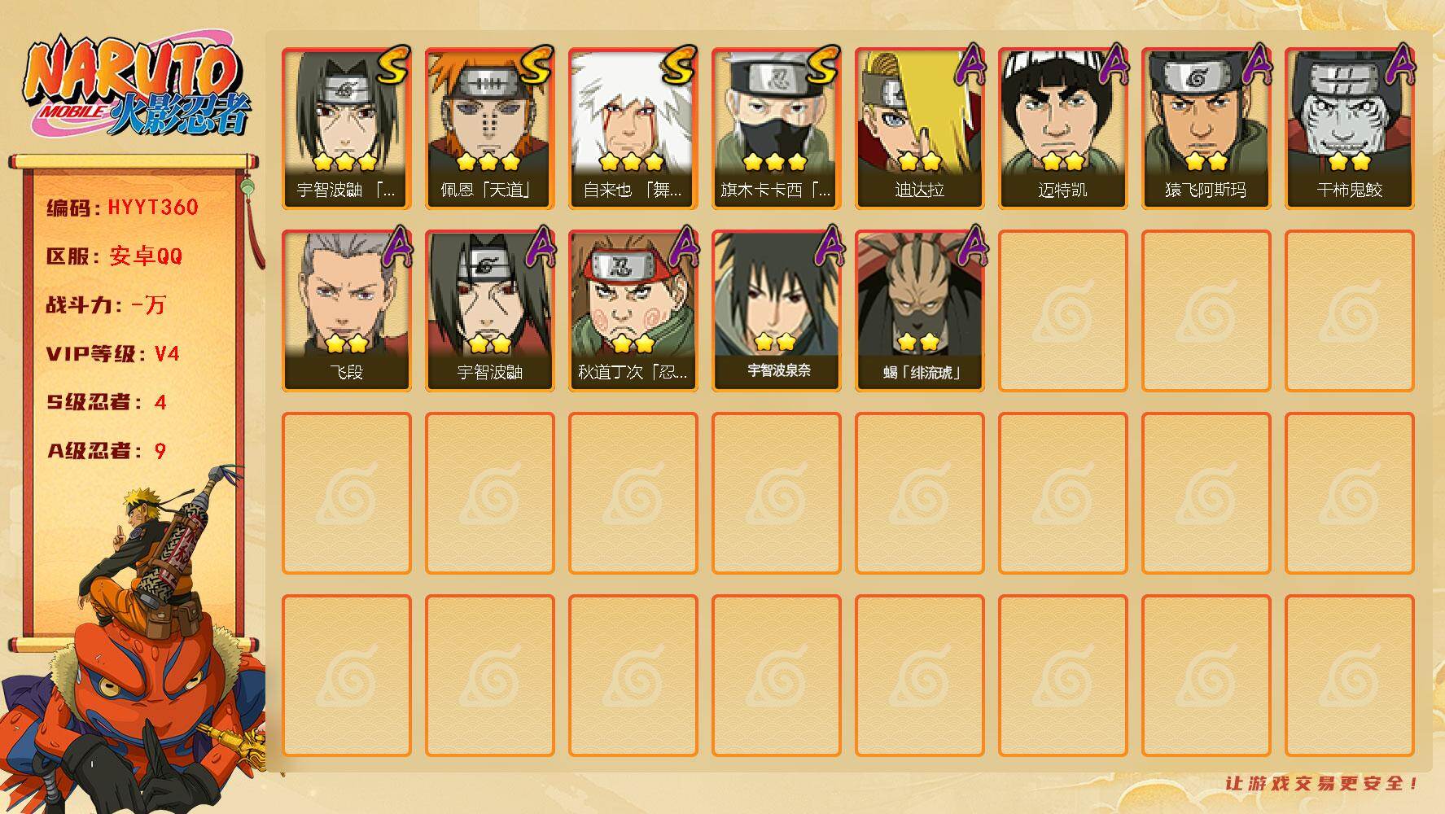Select the 佩恩「天道」 ninja card
The image size is (1445, 814).
point(489,129)
